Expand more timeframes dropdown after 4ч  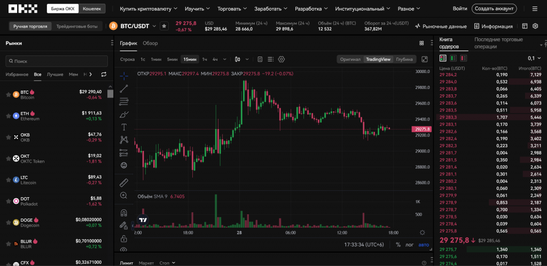(225, 59)
